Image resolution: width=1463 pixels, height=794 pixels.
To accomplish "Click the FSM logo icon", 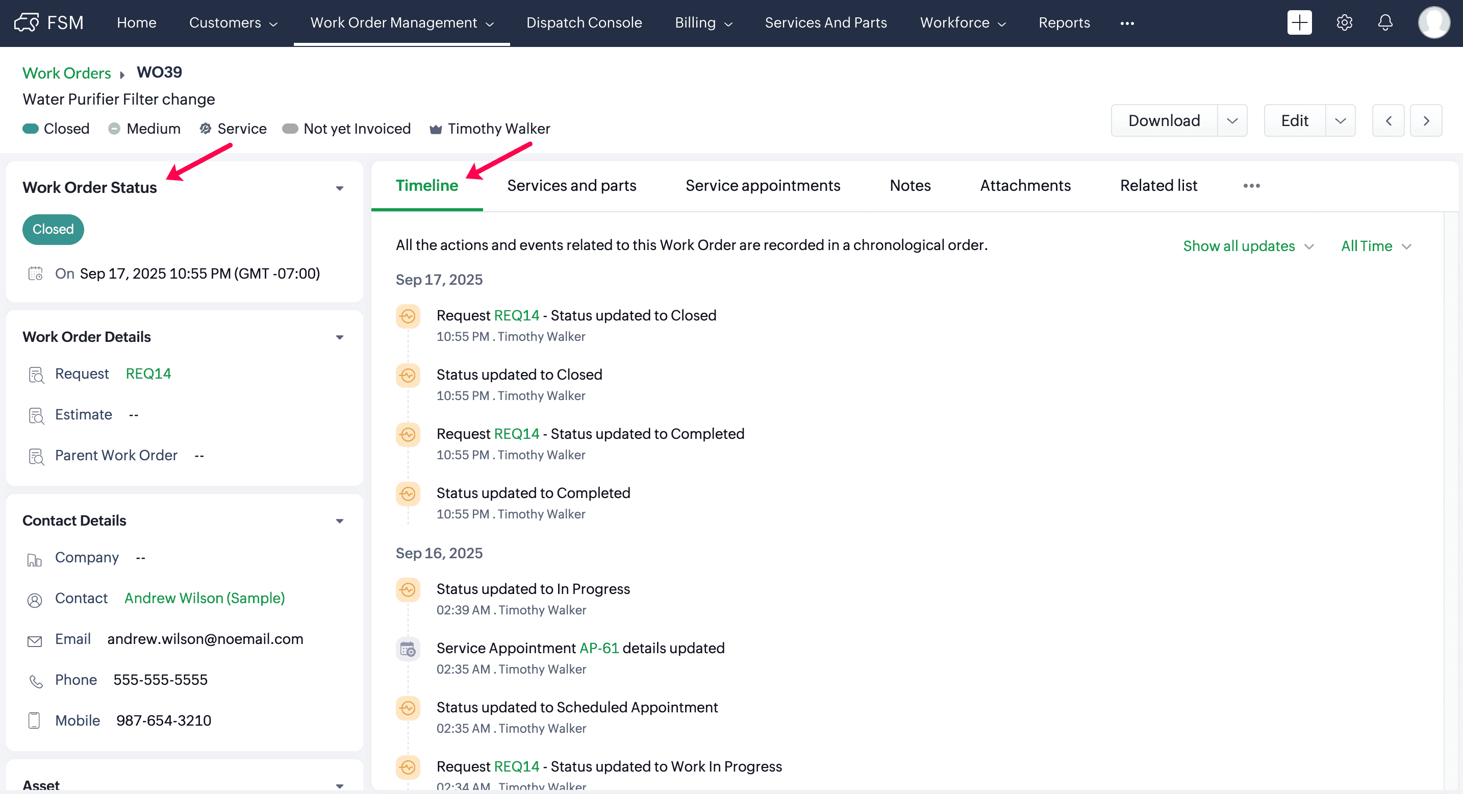I will [27, 23].
